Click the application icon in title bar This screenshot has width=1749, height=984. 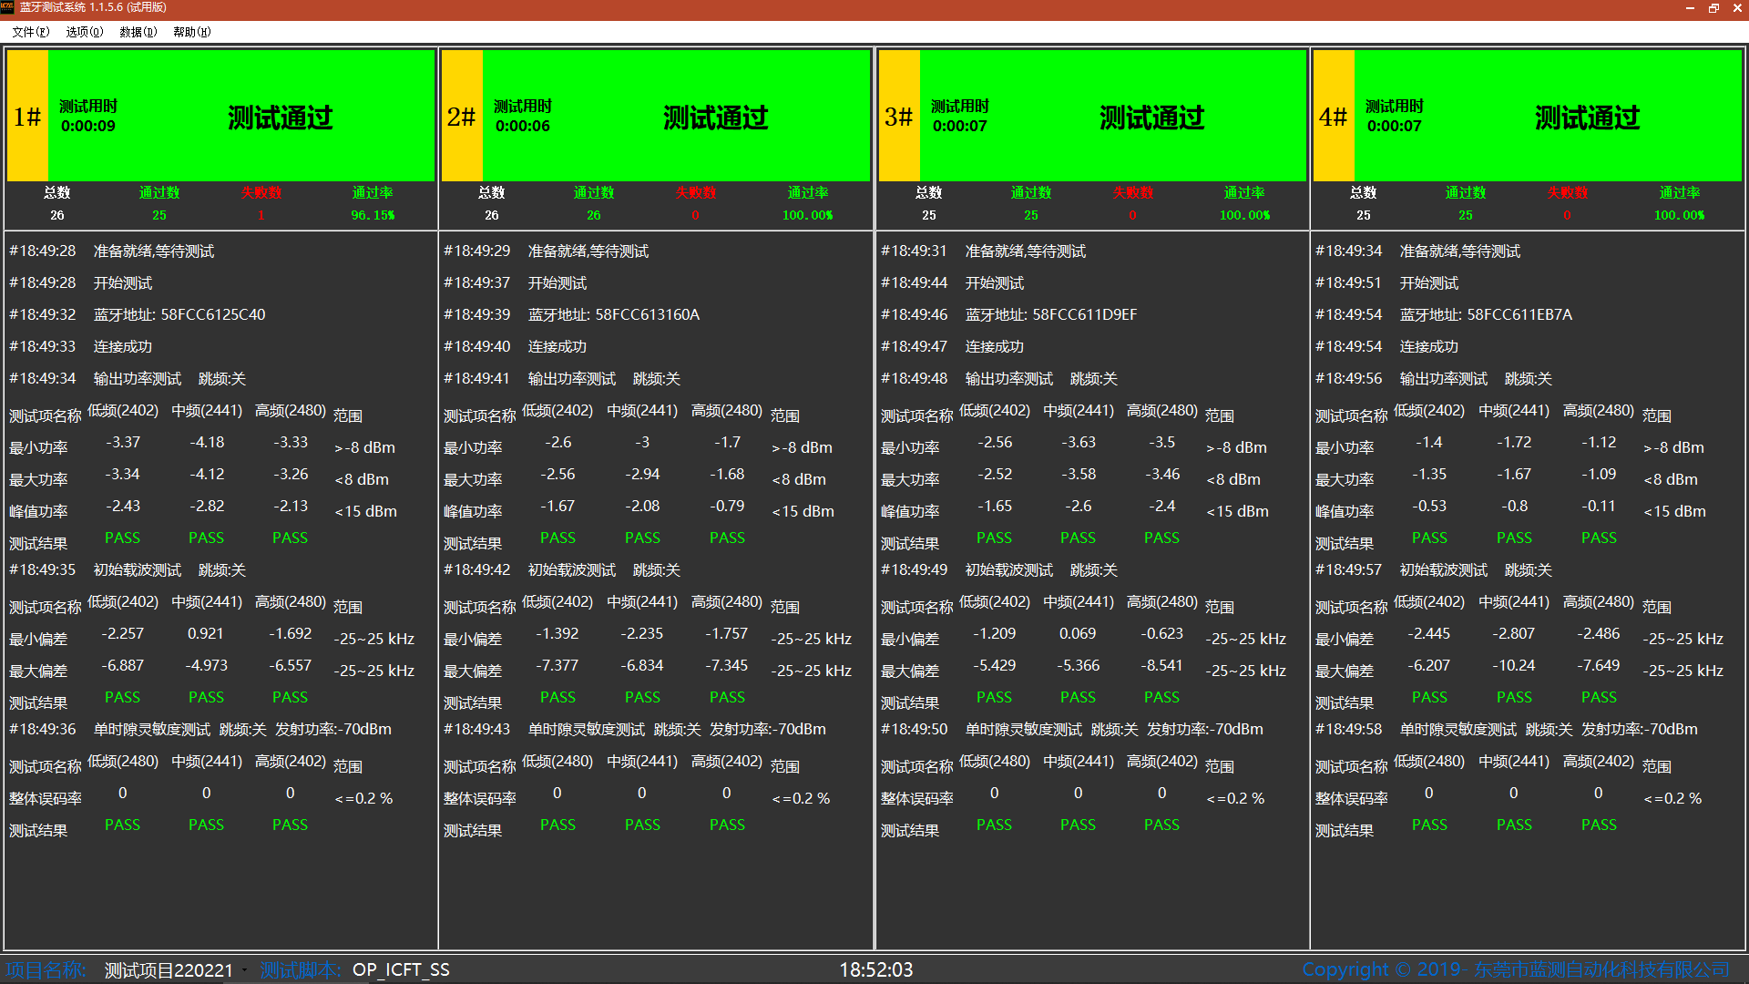(x=7, y=7)
